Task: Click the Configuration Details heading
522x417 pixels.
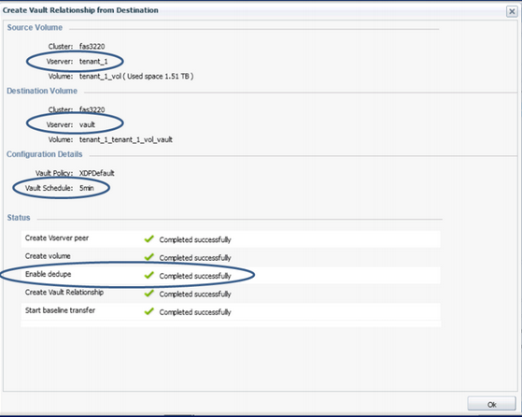Action: click(45, 154)
